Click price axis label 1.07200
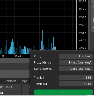 point(82,17)
